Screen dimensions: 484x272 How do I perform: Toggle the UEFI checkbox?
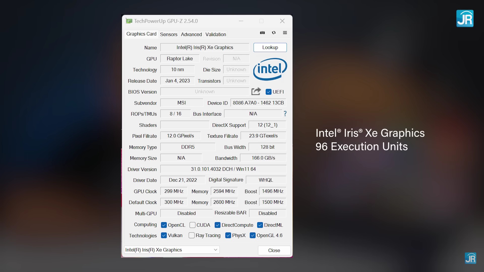[x=268, y=92]
